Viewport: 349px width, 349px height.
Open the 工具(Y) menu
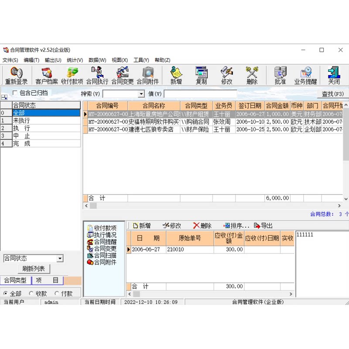tap(141, 60)
